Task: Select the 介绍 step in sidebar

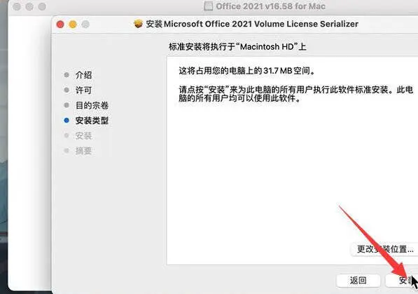Action: point(83,75)
